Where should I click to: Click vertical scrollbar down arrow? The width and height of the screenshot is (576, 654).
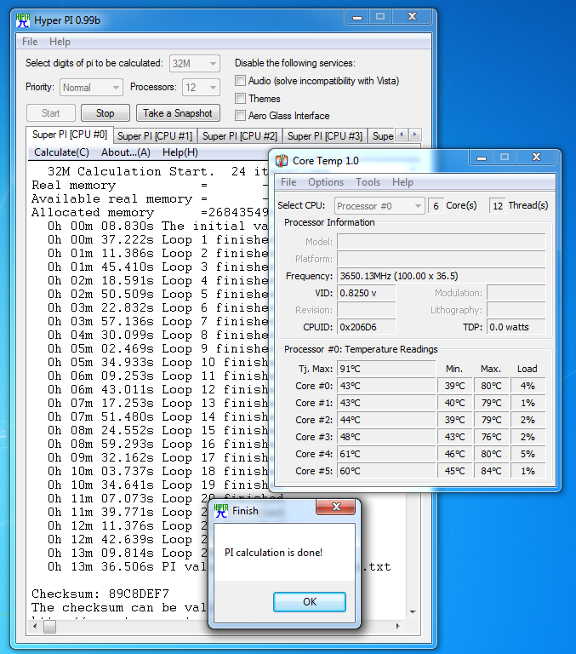[x=413, y=612]
